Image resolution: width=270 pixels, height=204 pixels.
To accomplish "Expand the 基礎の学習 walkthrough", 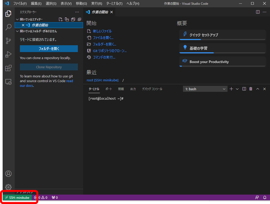I will click(x=222, y=48).
